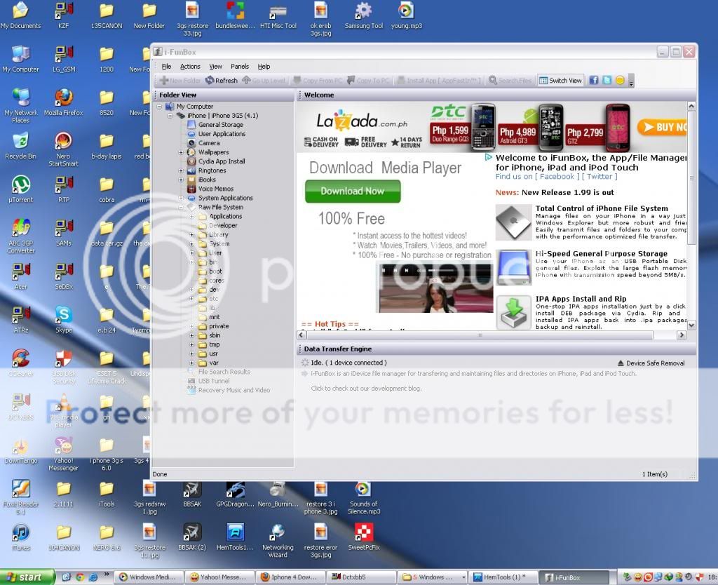718x585 pixels.
Task: Collapse the My Computer tree node
Action: coord(159,107)
